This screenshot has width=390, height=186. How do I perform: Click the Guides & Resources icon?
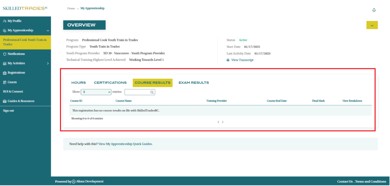coord(5,101)
